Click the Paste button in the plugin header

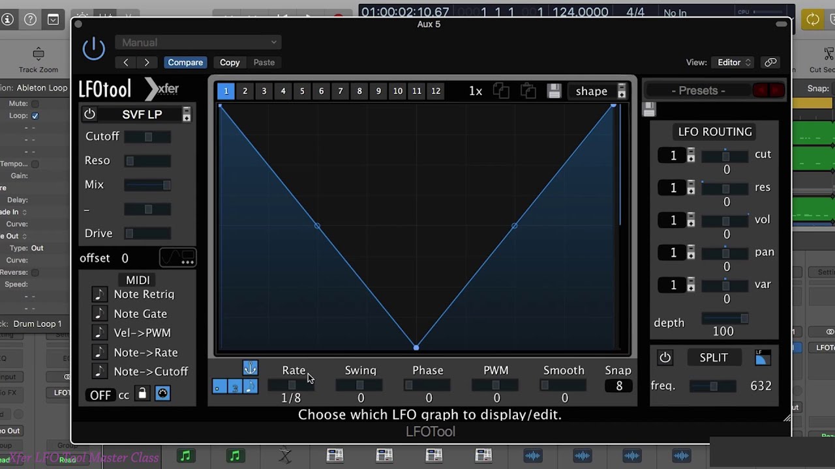264,63
